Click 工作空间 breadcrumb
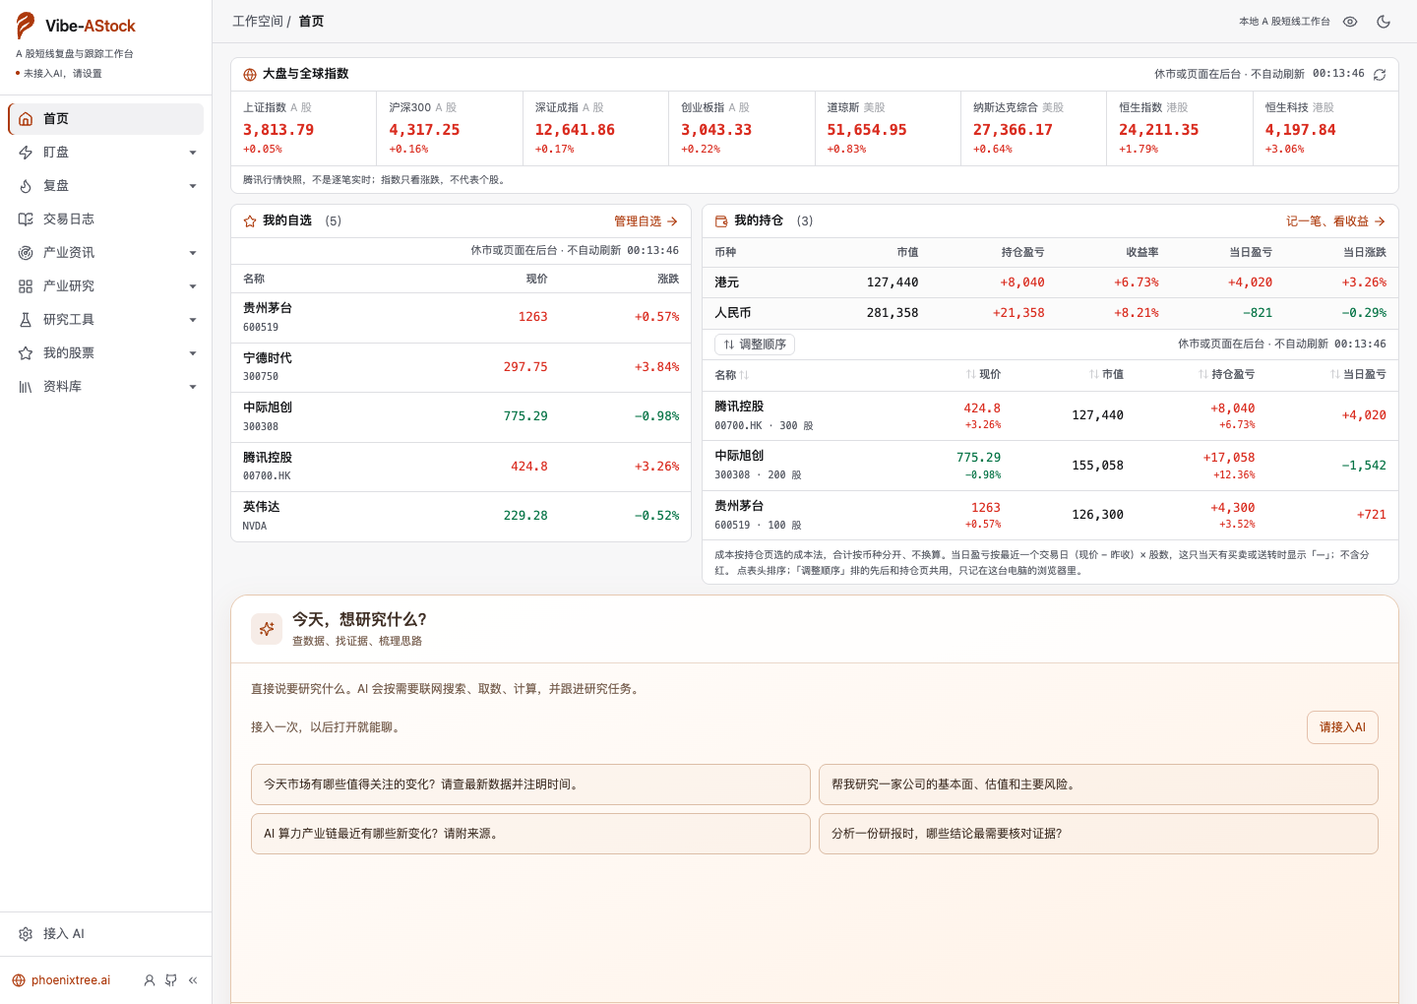 (258, 22)
